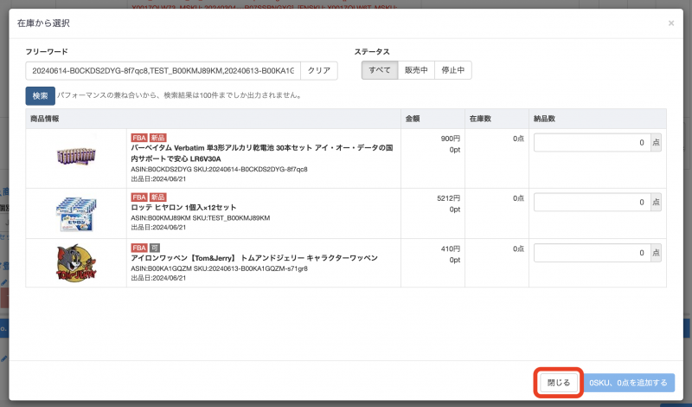
Task: Click the 閉じる button
Action: tap(559, 383)
